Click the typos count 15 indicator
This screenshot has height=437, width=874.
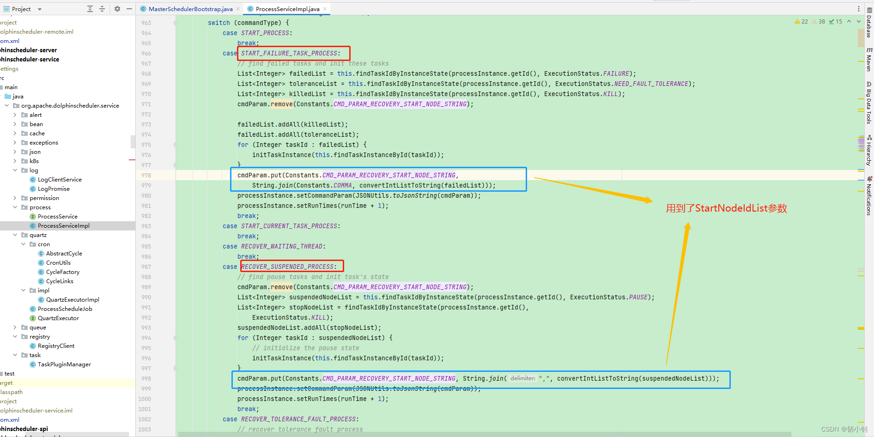(836, 22)
